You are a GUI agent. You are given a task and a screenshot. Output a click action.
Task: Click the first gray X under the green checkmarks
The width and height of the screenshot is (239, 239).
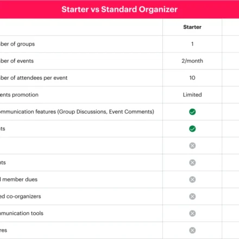tap(192, 146)
